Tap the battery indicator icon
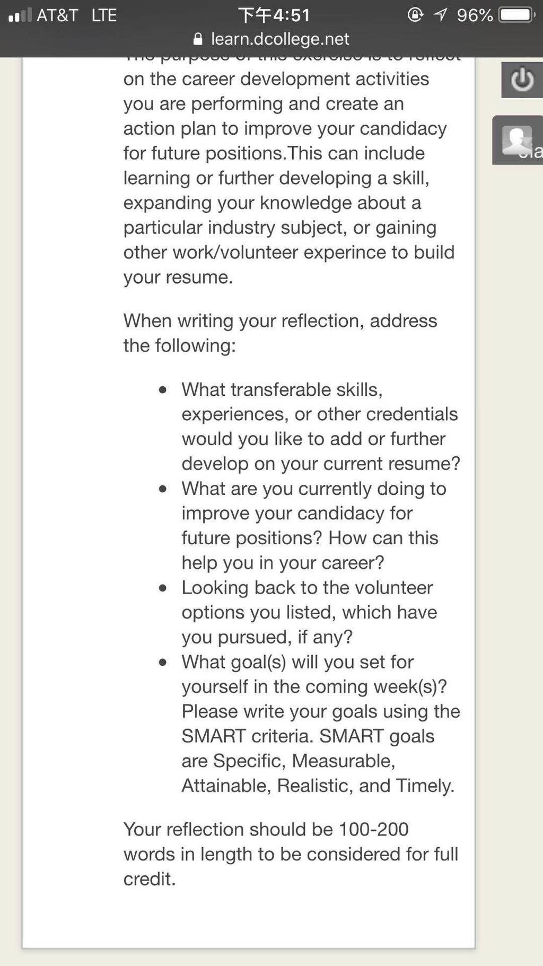This screenshot has width=543, height=966. tap(517, 15)
